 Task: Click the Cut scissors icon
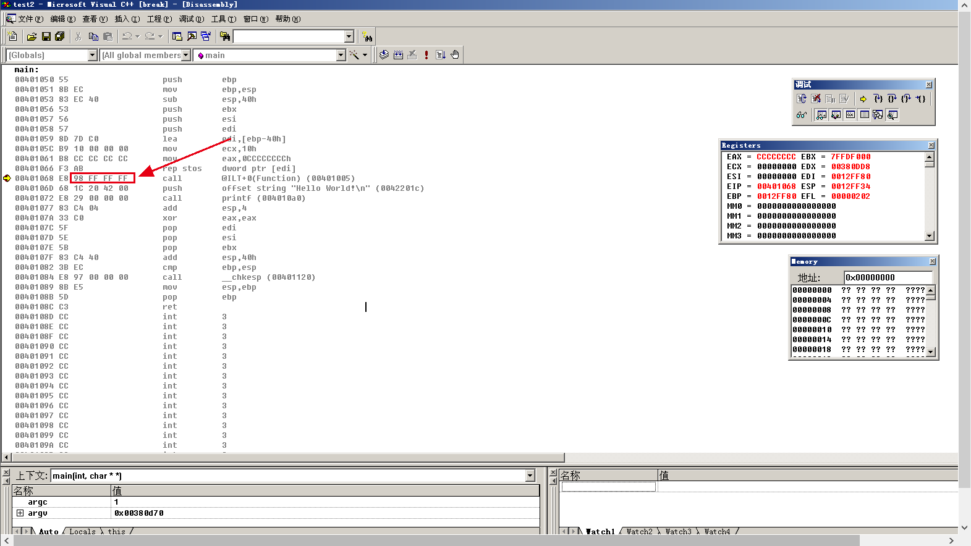coord(78,36)
